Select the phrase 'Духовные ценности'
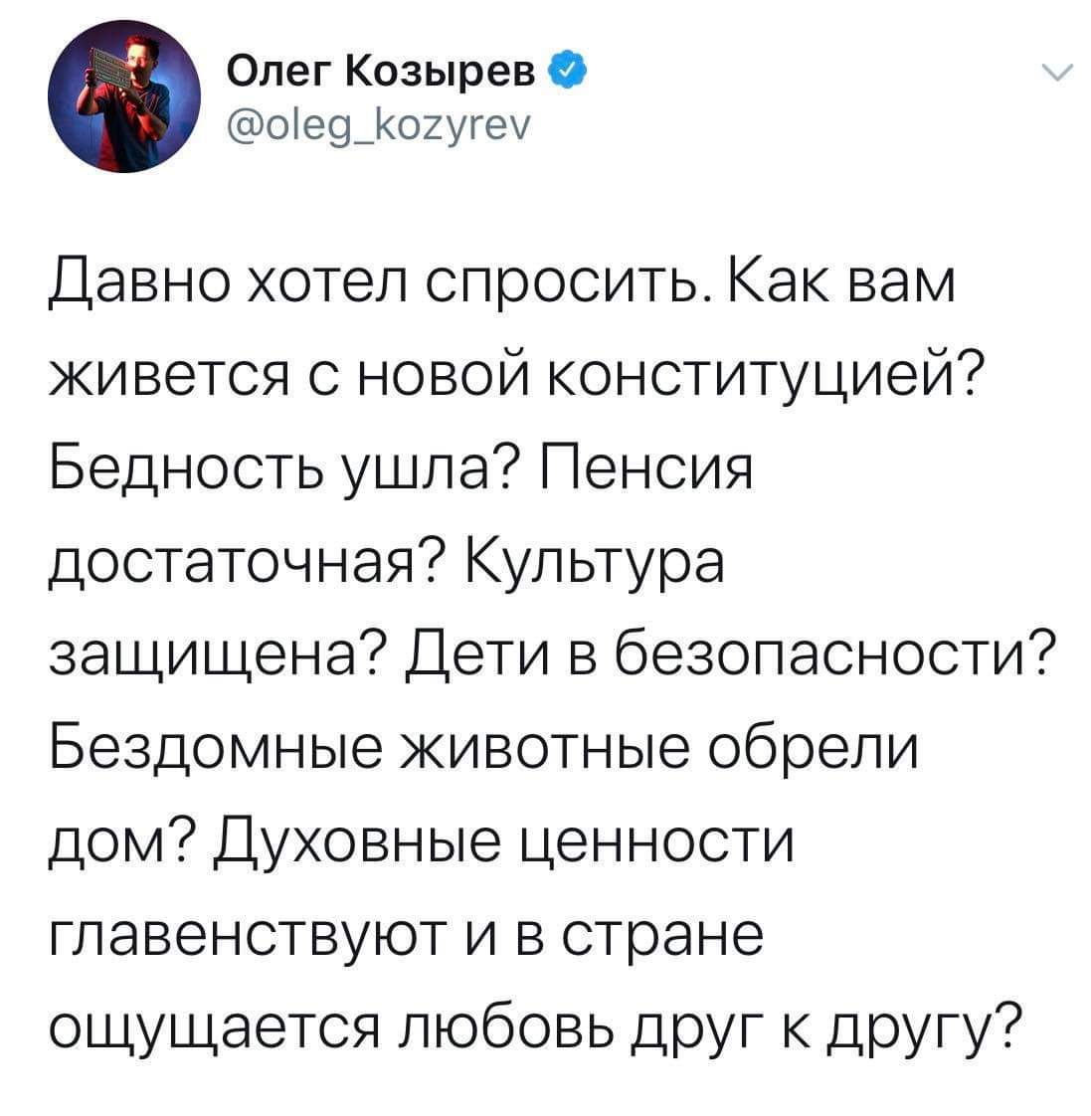This screenshot has width=1091, height=1116. [504, 840]
